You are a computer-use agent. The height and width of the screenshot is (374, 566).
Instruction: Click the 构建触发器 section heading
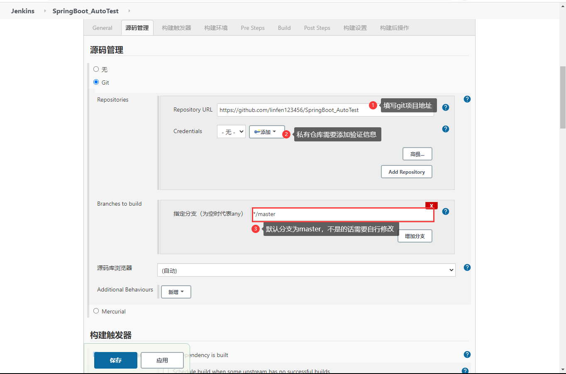pyautogui.click(x=111, y=335)
